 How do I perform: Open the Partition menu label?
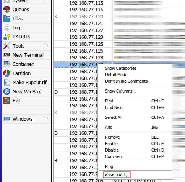point(21,73)
